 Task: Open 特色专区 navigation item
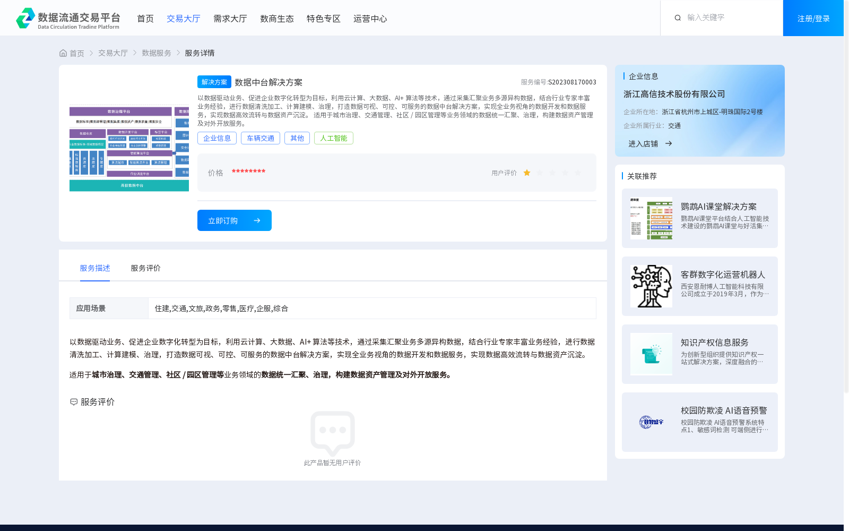coord(324,19)
